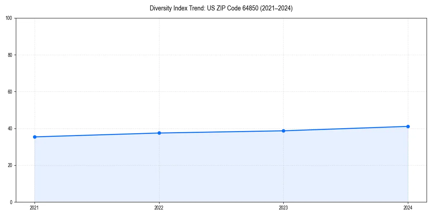Select the 2023 x-axis label

tap(283, 208)
